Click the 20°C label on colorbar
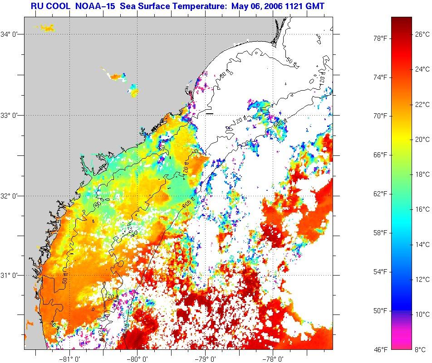The width and height of the screenshot is (432, 363). [422, 139]
